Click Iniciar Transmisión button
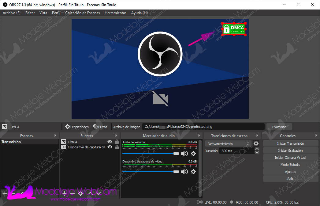Viewport: 320px width, 206px height. (290, 143)
